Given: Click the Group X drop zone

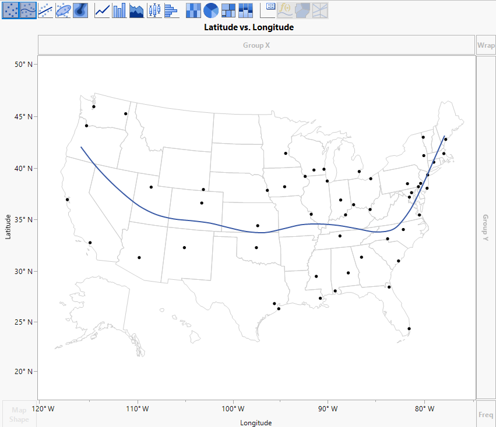Looking at the screenshot, I should pyautogui.click(x=256, y=45).
